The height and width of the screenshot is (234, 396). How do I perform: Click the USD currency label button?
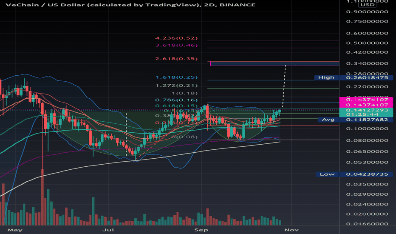(x=368, y=5)
